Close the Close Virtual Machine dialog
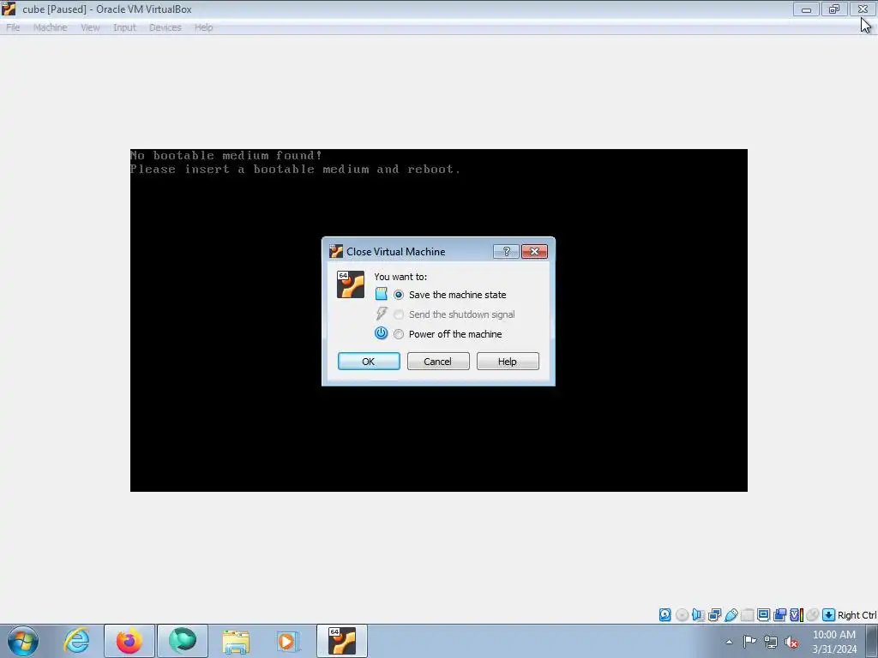The width and height of the screenshot is (878, 658). (534, 251)
